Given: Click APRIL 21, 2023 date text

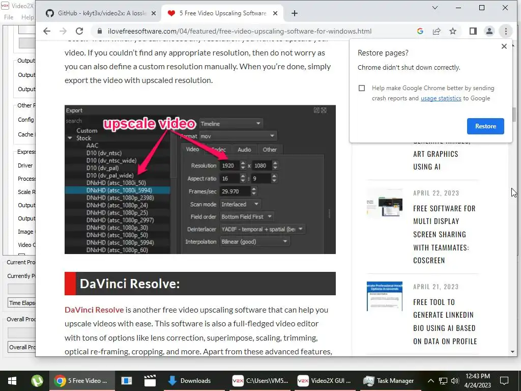Looking at the screenshot, I should pos(436,287).
